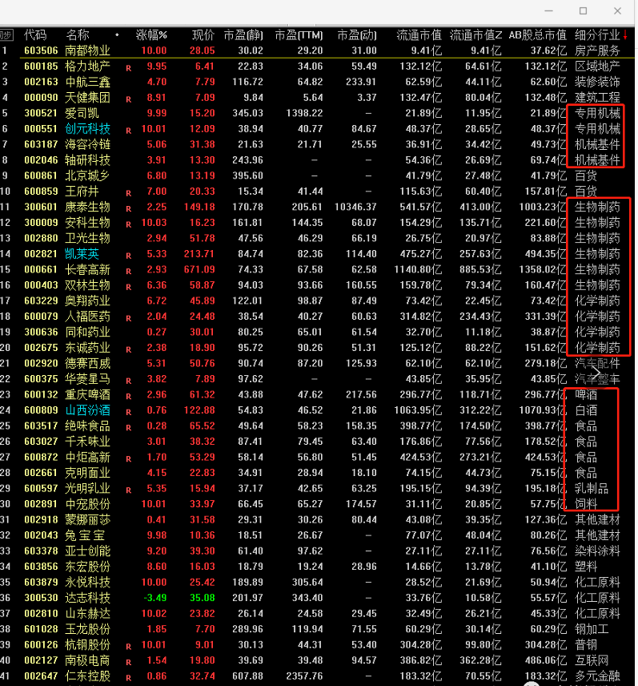
Task: Click the 啤酒 industry cell
Action: click(x=585, y=394)
